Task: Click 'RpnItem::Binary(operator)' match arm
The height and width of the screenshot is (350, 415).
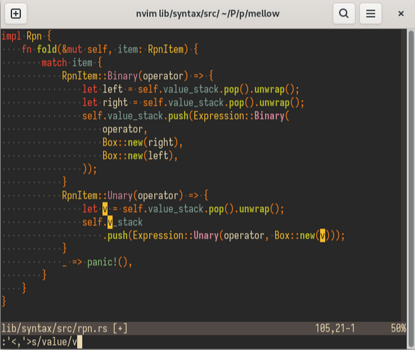Action: pyautogui.click(x=125, y=76)
